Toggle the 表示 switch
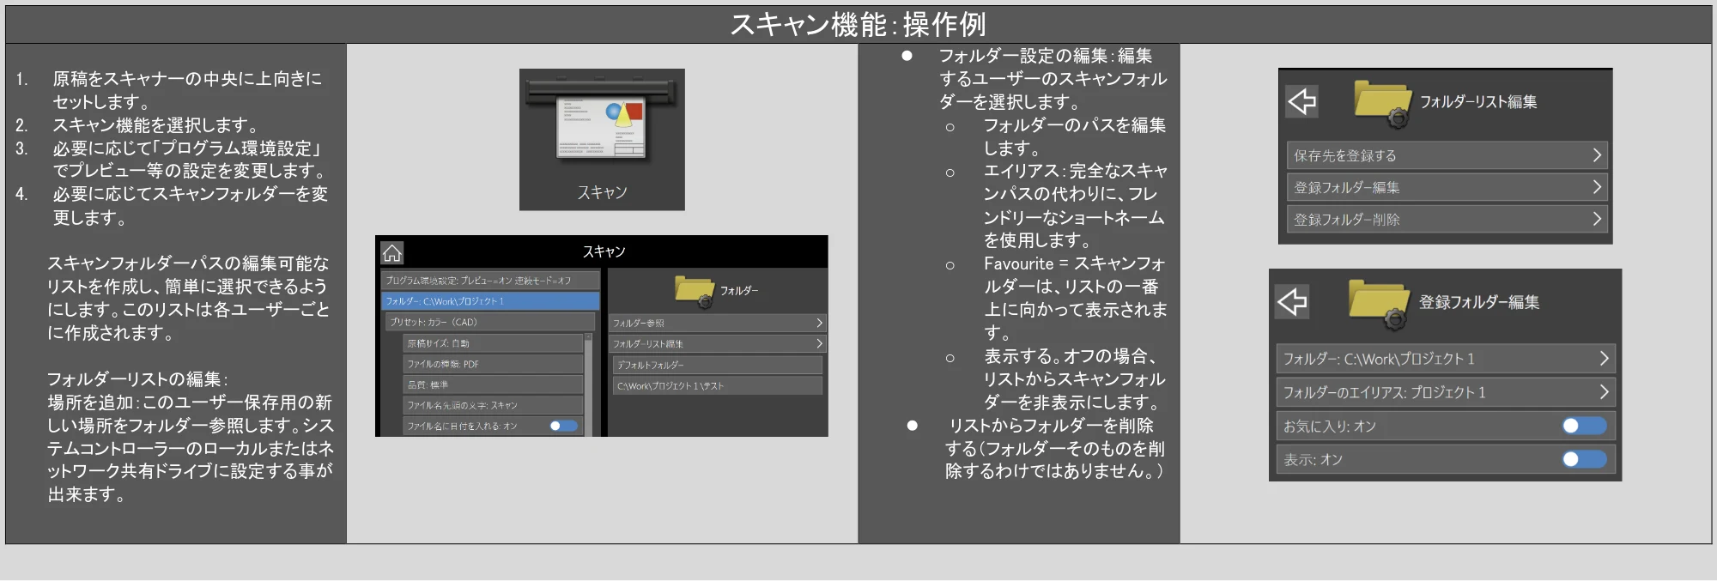Viewport: 1717px width, 581px height. (1585, 459)
